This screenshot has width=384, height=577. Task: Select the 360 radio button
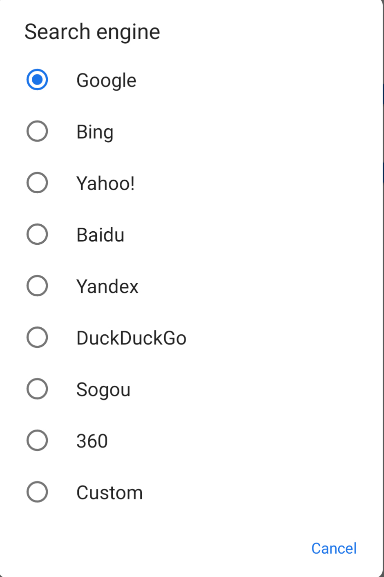point(37,440)
